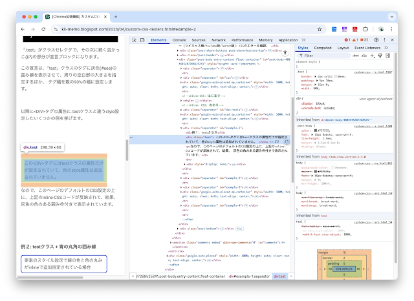Open Chrome three-dot menu
Screen dimensions: 414x301
[391, 29]
